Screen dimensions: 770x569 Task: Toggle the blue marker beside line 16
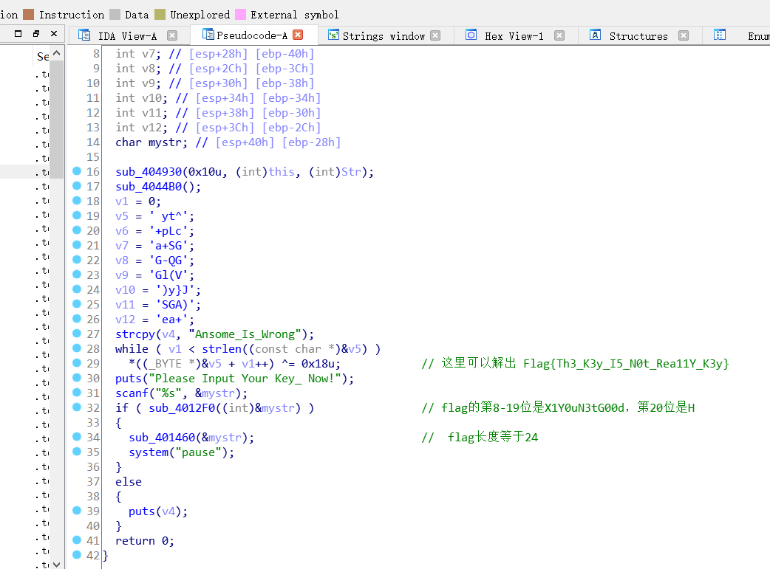tap(77, 170)
